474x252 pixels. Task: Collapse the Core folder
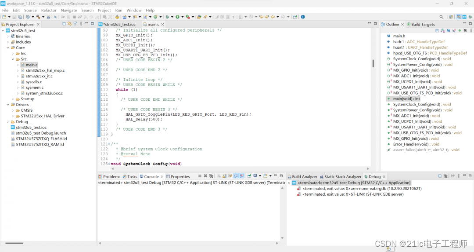pos(8,48)
